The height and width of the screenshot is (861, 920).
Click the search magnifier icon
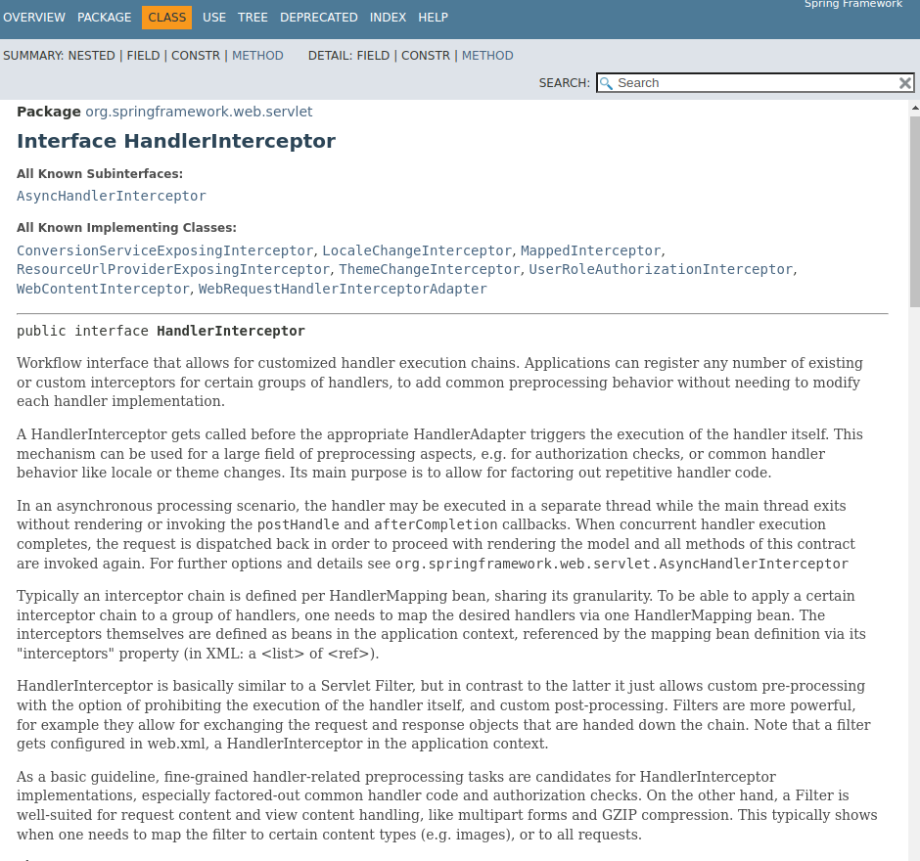[x=607, y=83]
